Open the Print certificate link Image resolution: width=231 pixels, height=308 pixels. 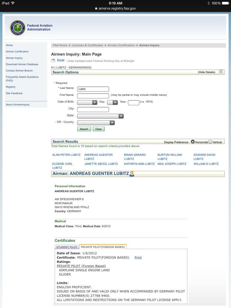click(138, 257)
